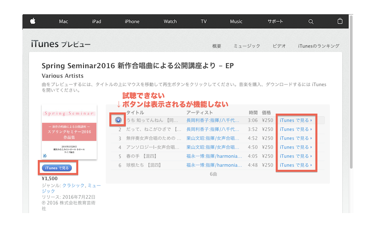The image size is (376, 228).
Task: Open artist 福永一博 link for 春の手
Action: [x=214, y=156]
